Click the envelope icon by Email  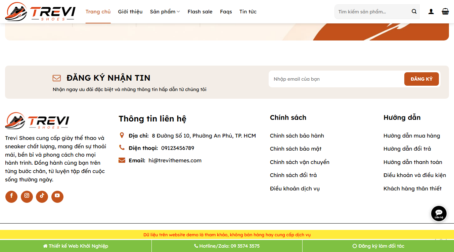(x=122, y=160)
